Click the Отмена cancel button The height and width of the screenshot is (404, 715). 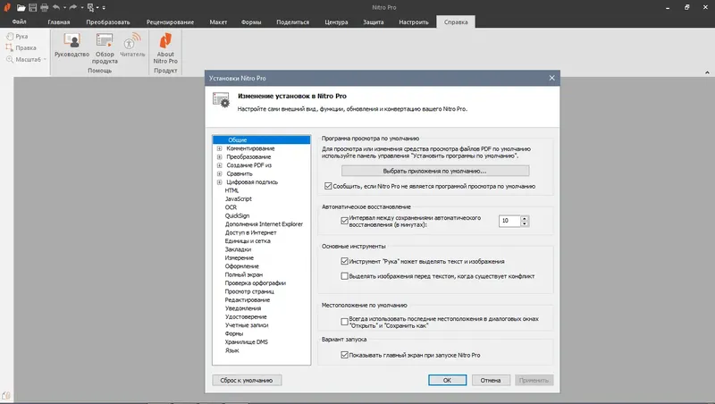tap(490, 380)
